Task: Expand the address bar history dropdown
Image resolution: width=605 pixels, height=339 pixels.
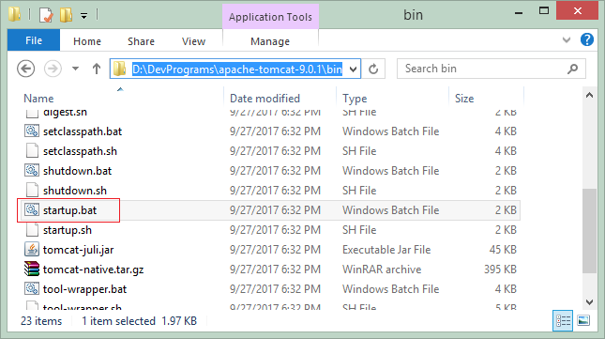Action: (x=353, y=69)
